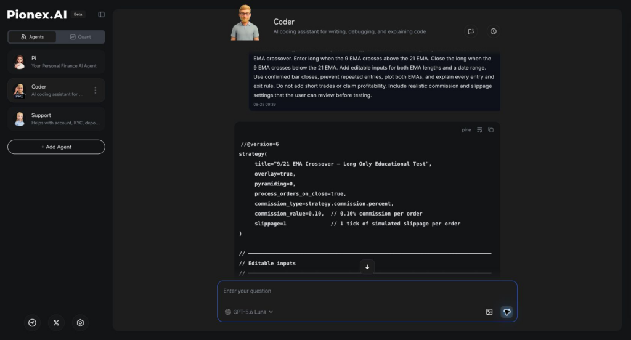
Task: Switch to the Agents tab
Action: pos(32,37)
